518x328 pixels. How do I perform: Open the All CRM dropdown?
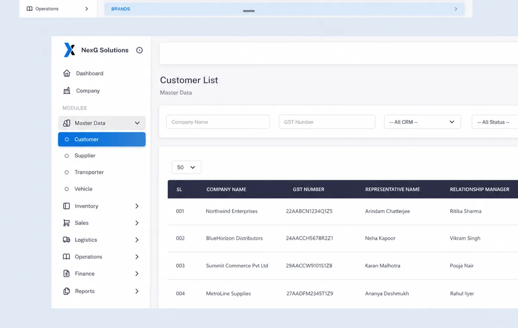click(x=422, y=122)
